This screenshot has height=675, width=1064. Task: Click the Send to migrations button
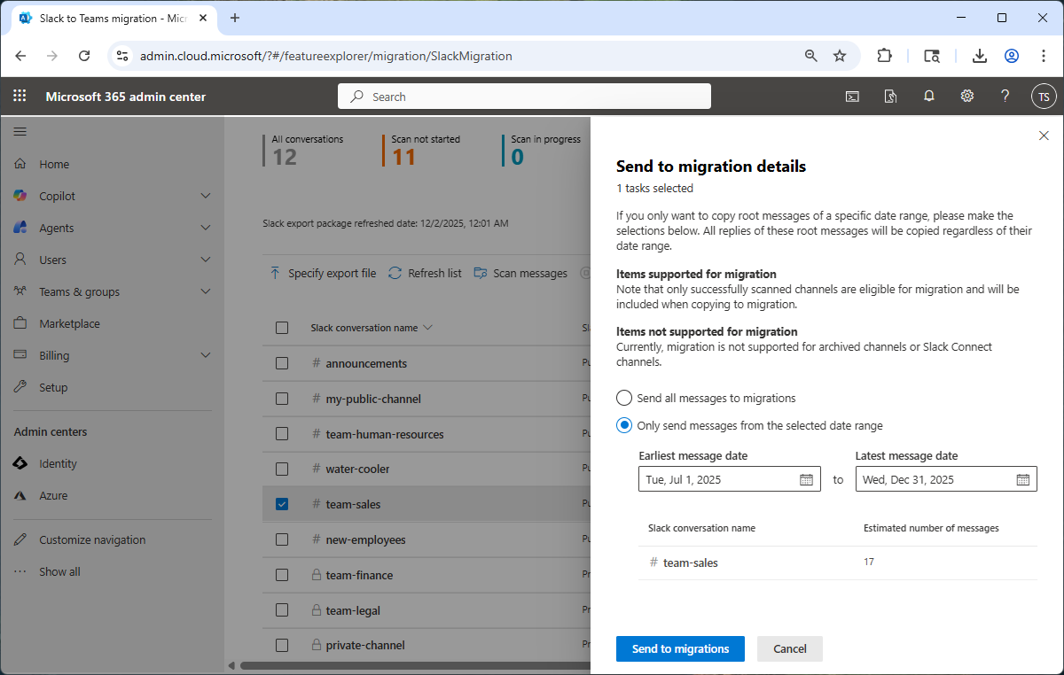click(x=680, y=648)
